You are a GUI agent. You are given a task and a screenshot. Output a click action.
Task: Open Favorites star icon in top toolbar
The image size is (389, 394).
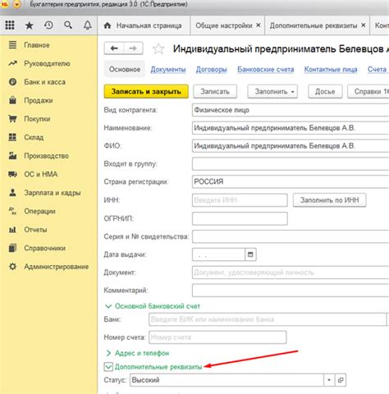(29, 25)
